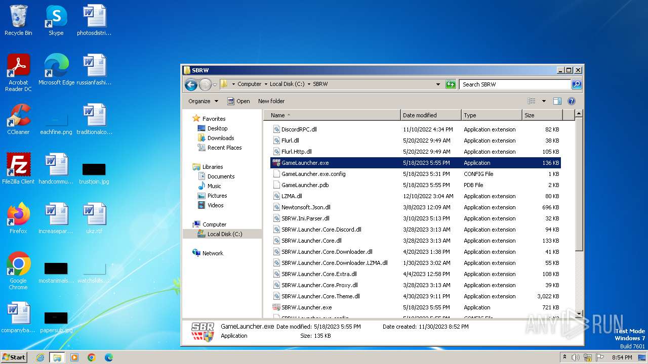Open the Recycle Bin desktop icon

click(x=18, y=21)
